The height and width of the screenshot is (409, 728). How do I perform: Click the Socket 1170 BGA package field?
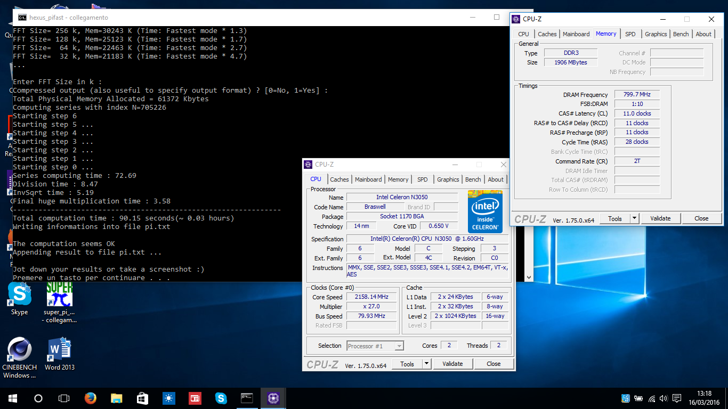coord(402,216)
